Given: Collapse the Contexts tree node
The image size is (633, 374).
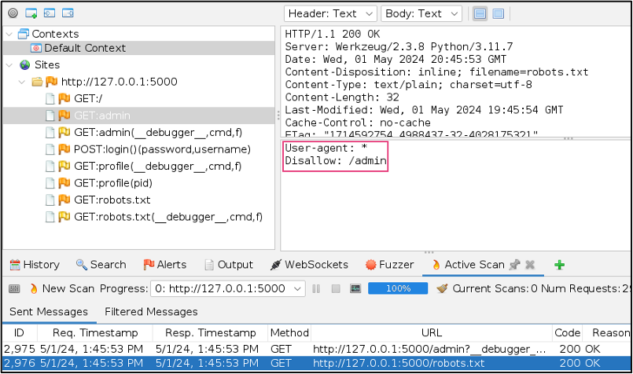Looking at the screenshot, I should tap(9, 34).
